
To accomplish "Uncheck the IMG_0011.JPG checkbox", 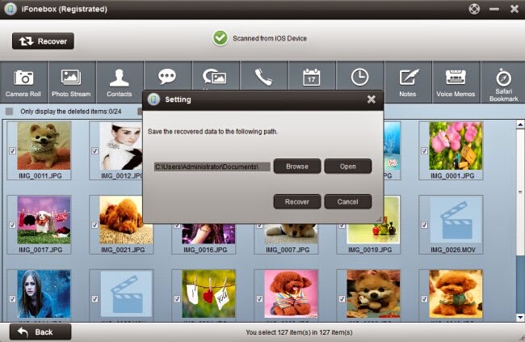I will point(12,151).
